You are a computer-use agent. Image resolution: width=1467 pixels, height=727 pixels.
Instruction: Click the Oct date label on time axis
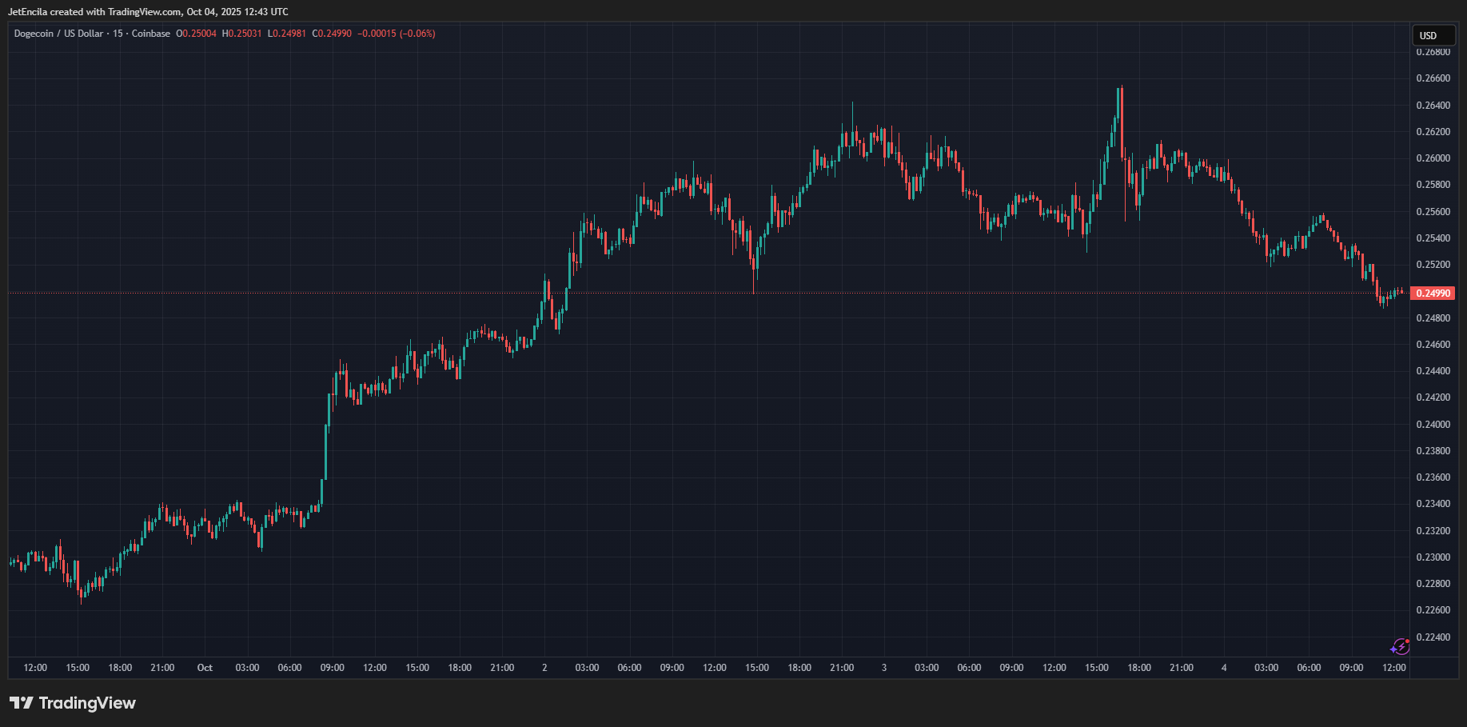pos(205,668)
